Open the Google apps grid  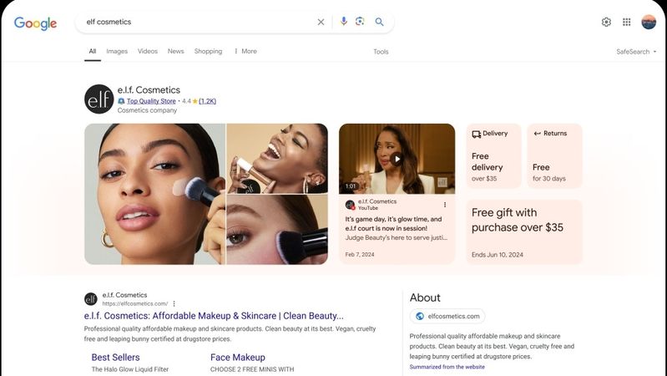tap(627, 22)
